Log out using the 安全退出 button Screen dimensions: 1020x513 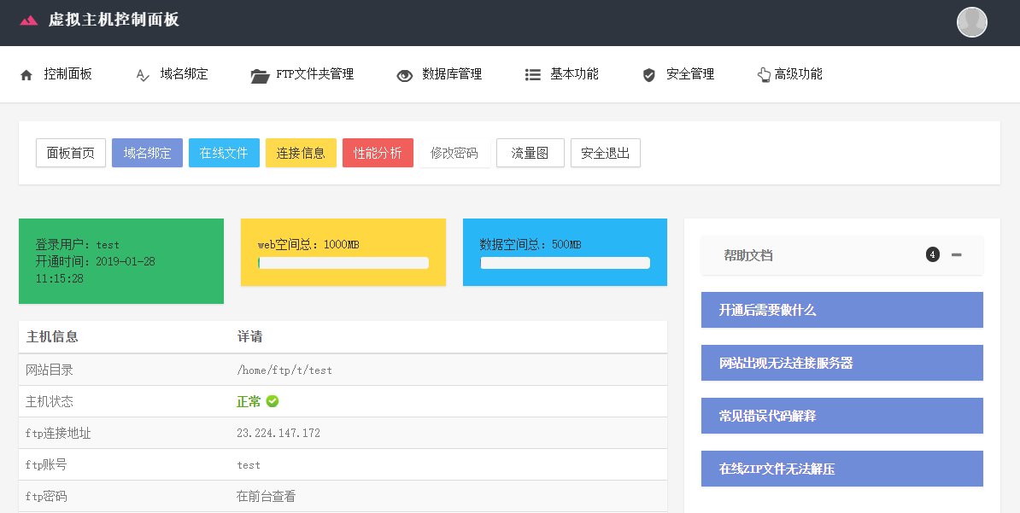tap(606, 153)
